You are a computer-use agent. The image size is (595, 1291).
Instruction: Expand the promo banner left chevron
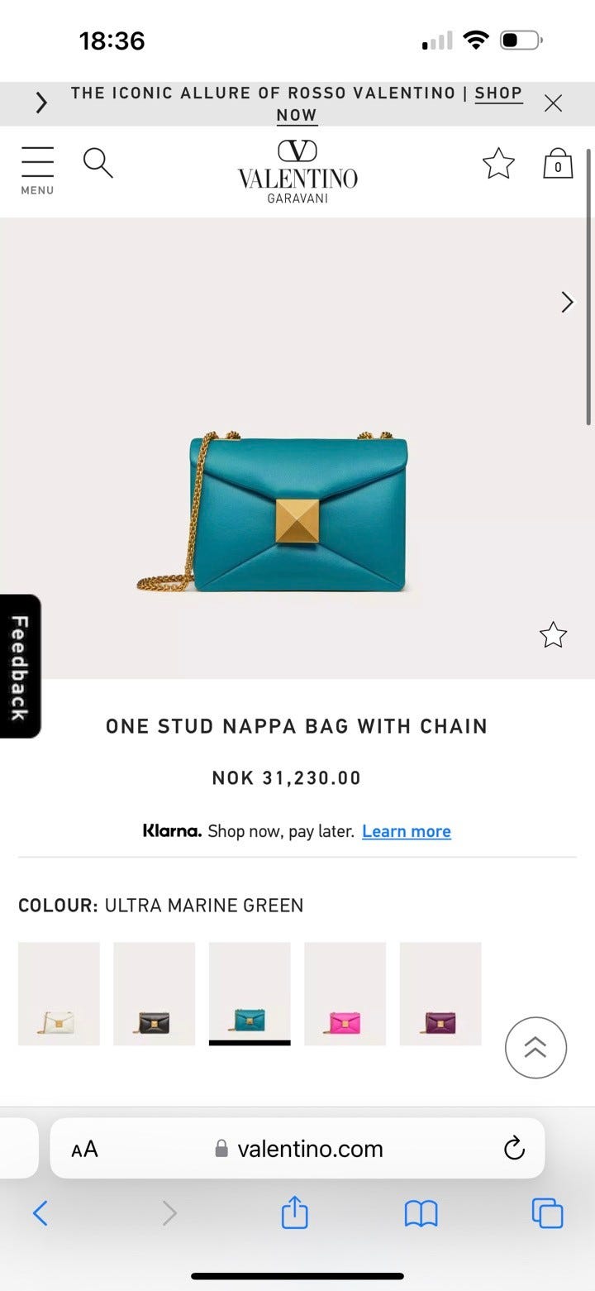coord(41,103)
